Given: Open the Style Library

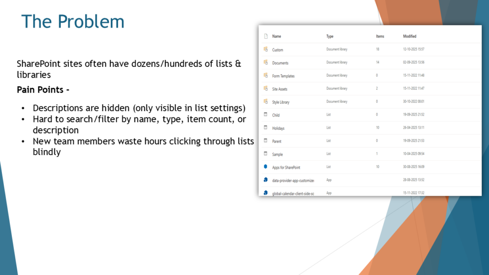Looking at the screenshot, I should 281,102.
